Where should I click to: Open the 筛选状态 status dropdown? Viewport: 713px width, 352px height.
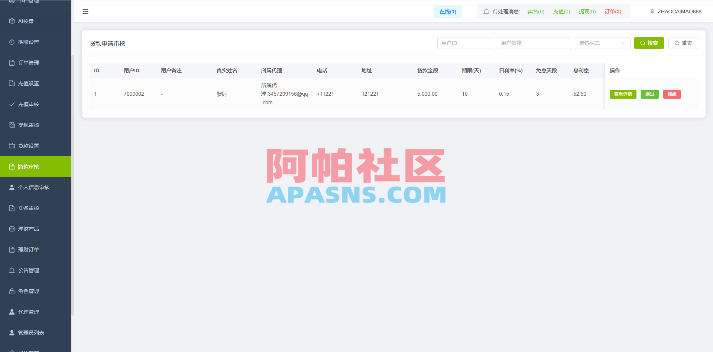pyautogui.click(x=602, y=43)
